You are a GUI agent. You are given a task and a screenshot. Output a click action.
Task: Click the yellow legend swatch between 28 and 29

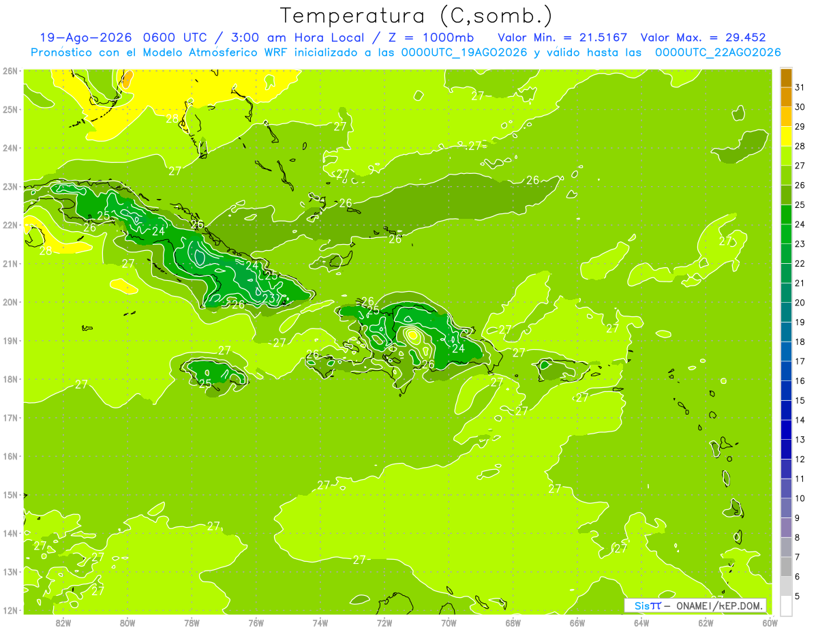[x=786, y=136]
